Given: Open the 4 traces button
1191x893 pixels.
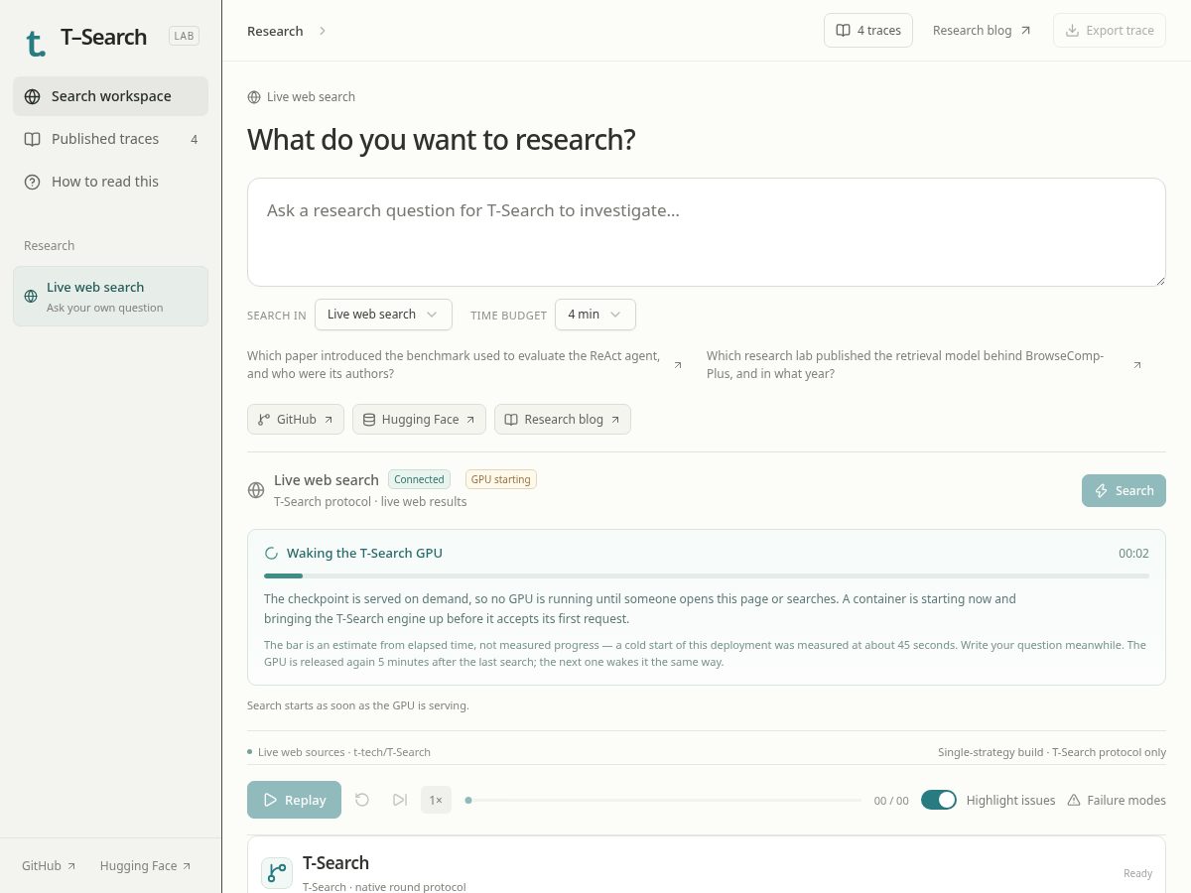Looking at the screenshot, I should tap(868, 30).
